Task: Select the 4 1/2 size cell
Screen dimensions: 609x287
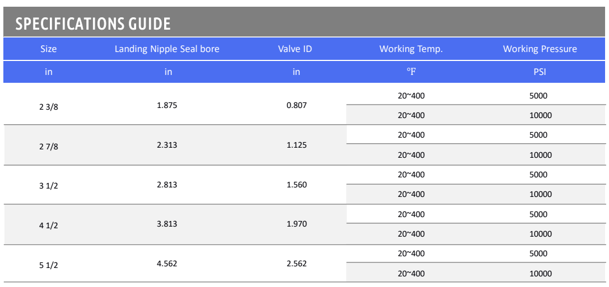Action: click(49, 225)
